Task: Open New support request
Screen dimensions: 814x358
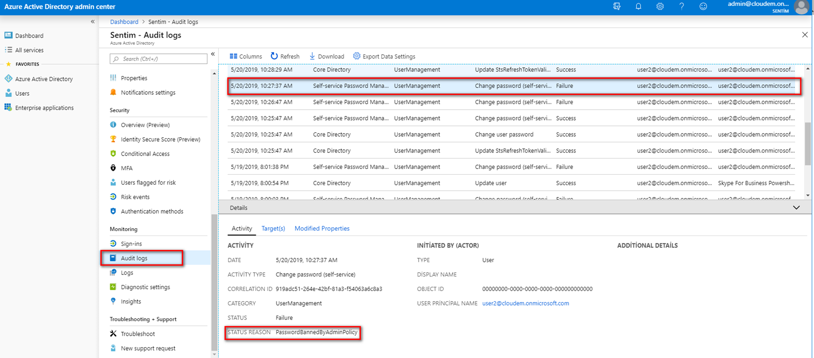Action: [148, 348]
